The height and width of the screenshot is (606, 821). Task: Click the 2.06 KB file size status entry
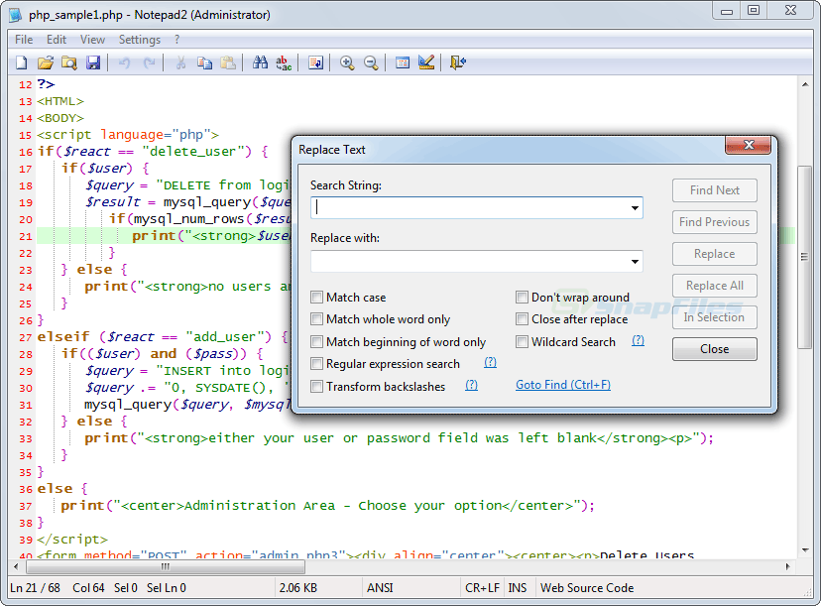point(297,588)
